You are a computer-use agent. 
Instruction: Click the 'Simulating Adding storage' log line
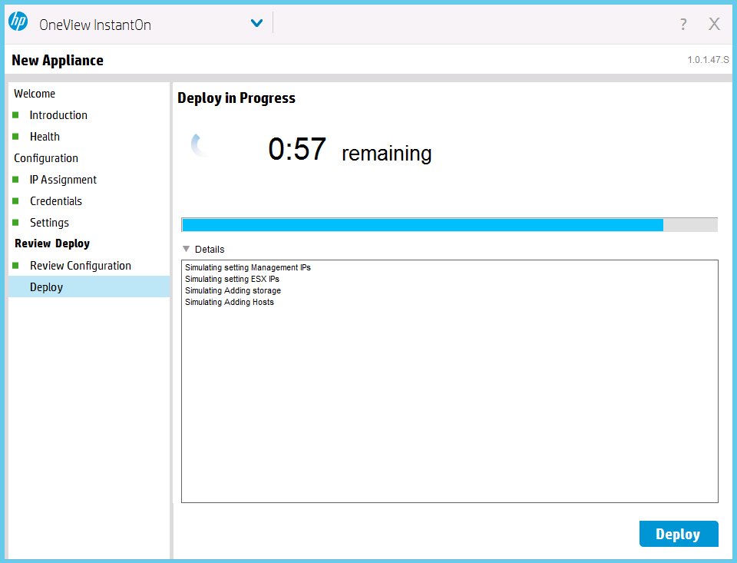coord(233,290)
